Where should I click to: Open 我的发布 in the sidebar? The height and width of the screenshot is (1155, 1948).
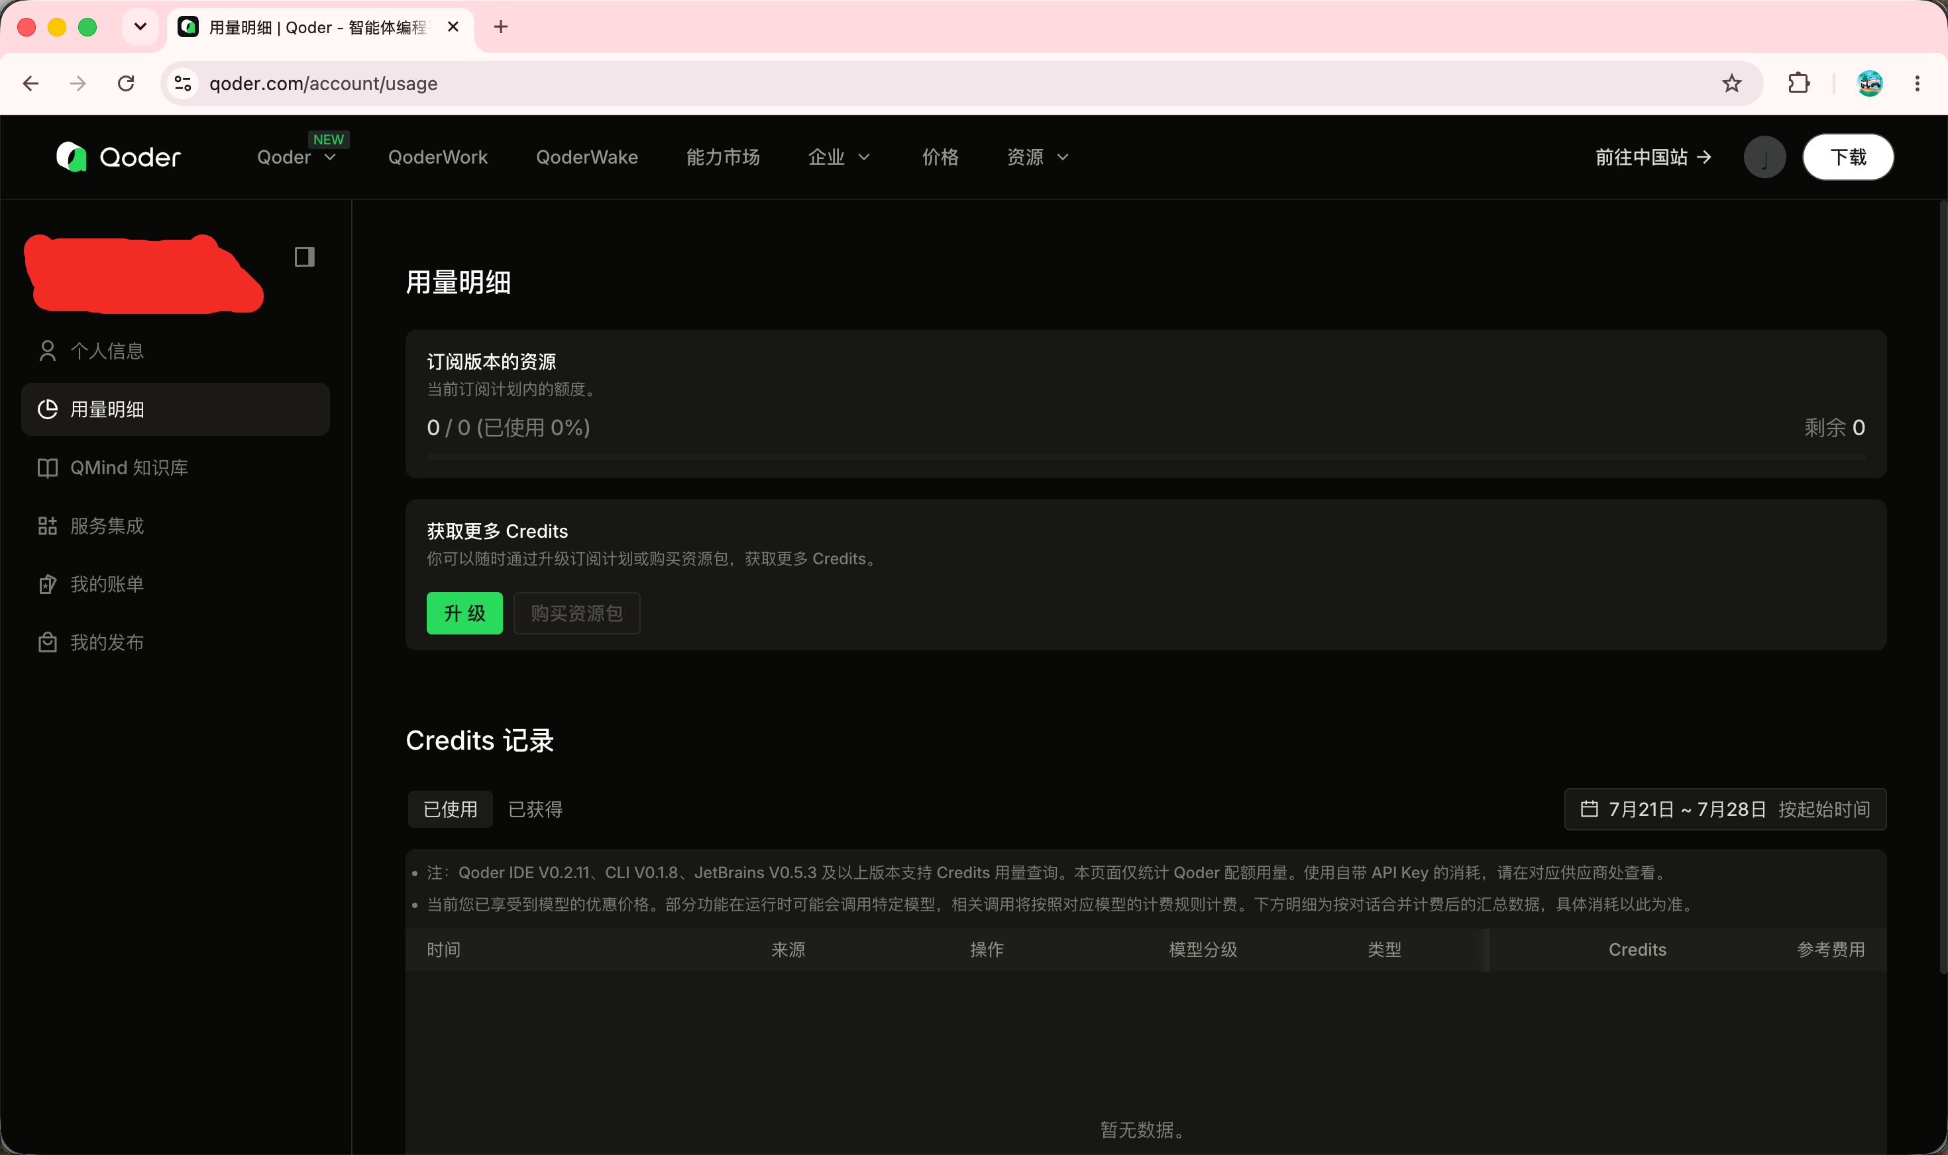coord(175,643)
